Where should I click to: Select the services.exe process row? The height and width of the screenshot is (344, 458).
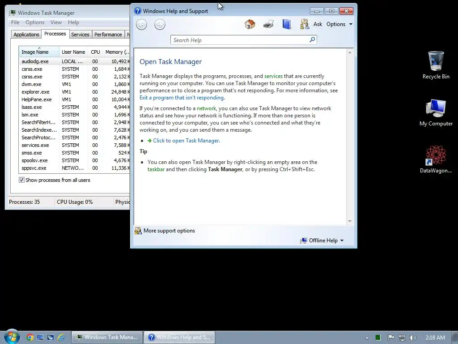click(x=75, y=145)
